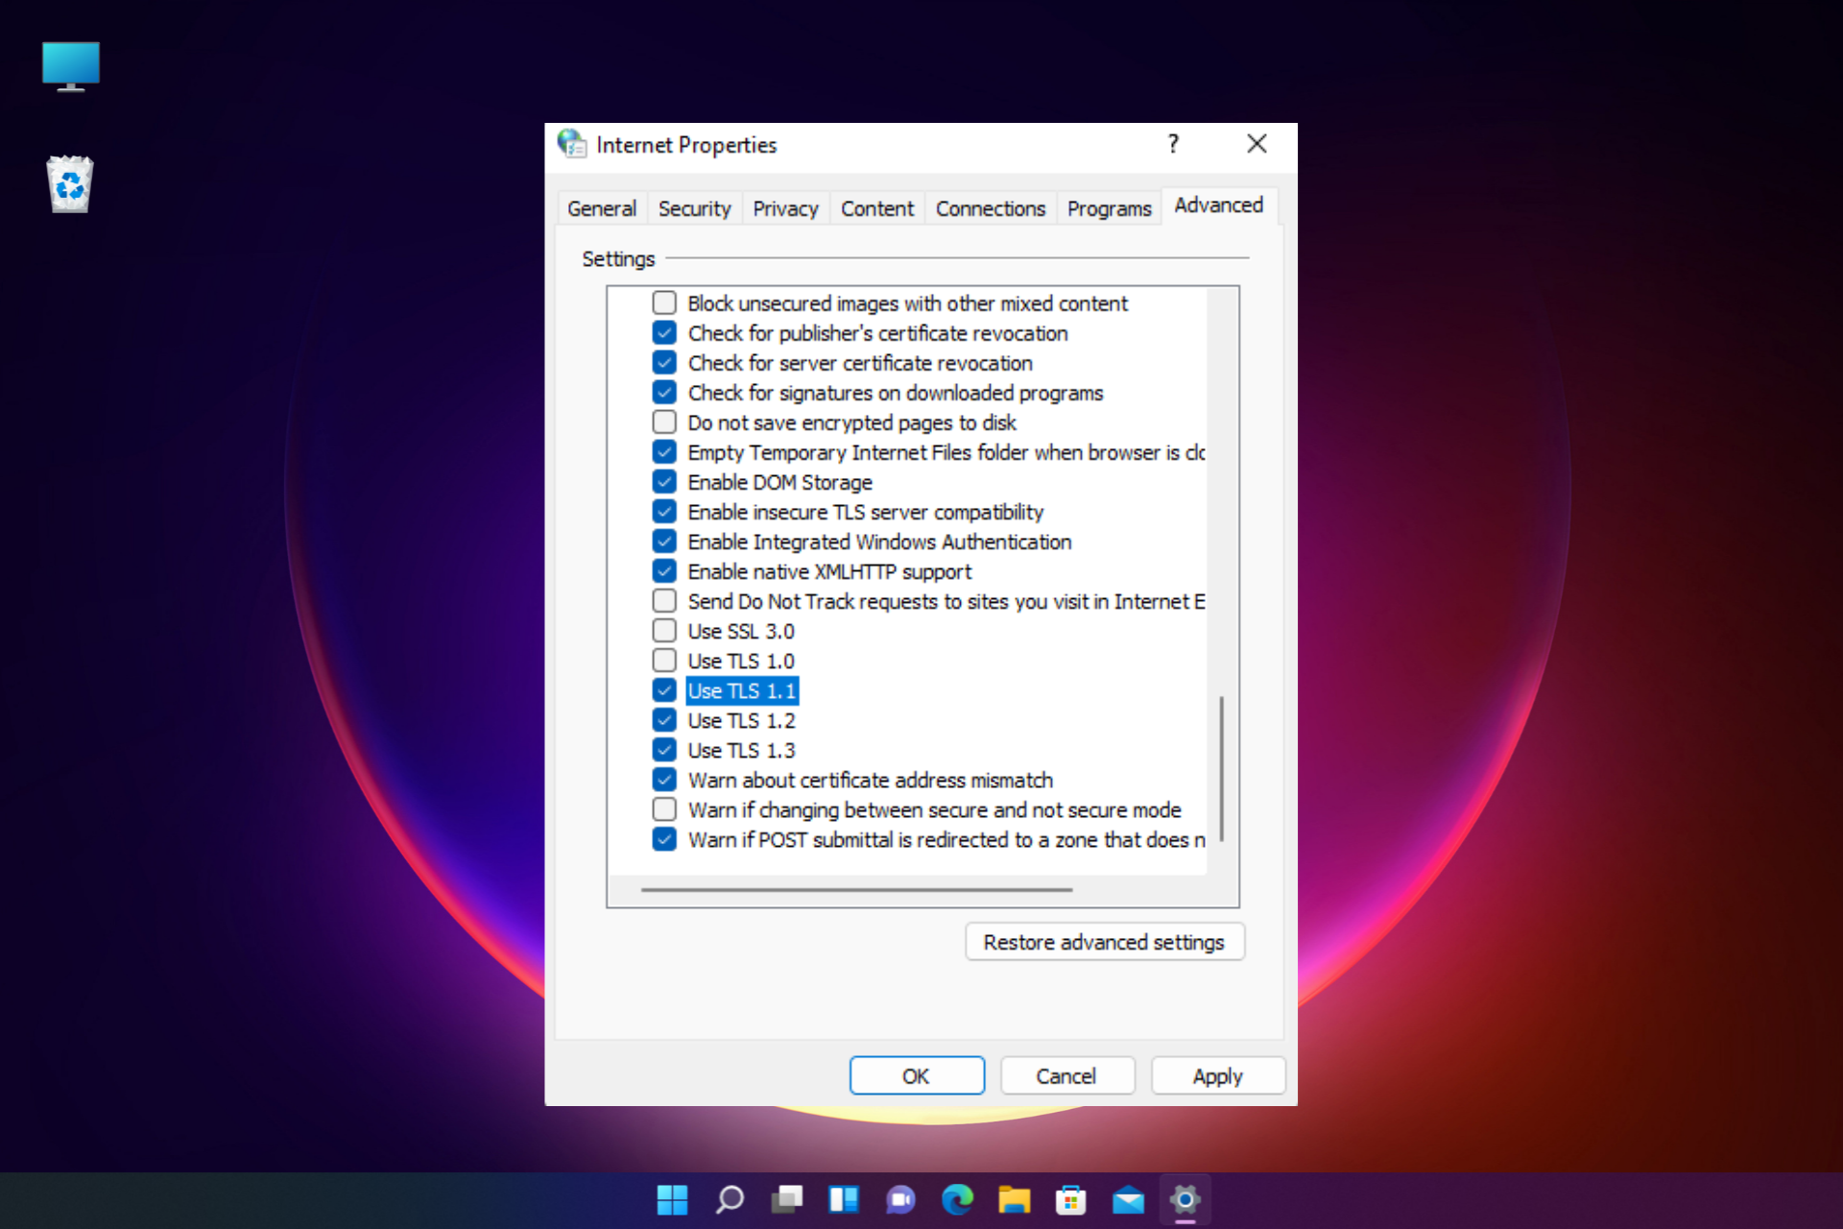Toggle Warn about certificate address mismatch
Screen dimensions: 1843x1229
coord(664,780)
